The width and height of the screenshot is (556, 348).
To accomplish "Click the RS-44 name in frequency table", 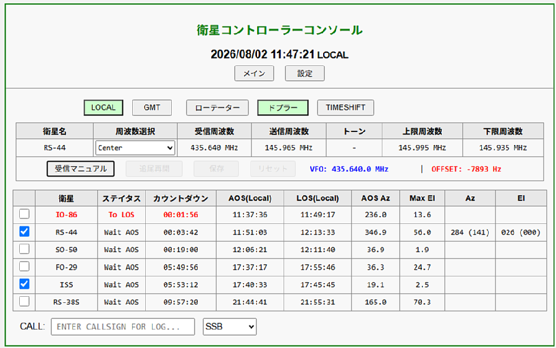I will 54,148.
